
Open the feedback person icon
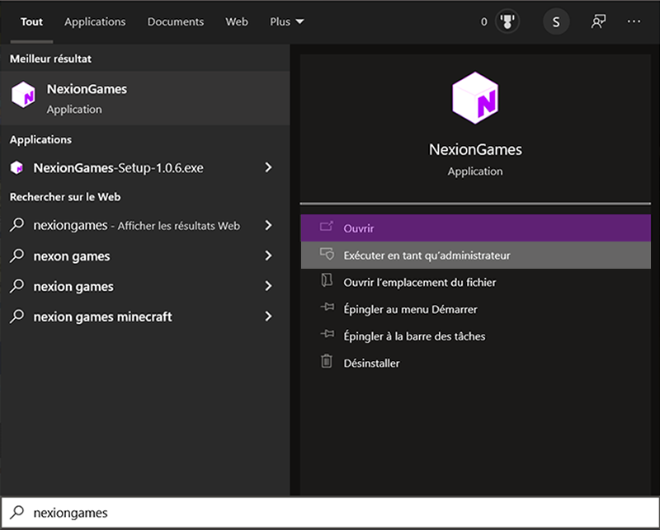tap(599, 21)
